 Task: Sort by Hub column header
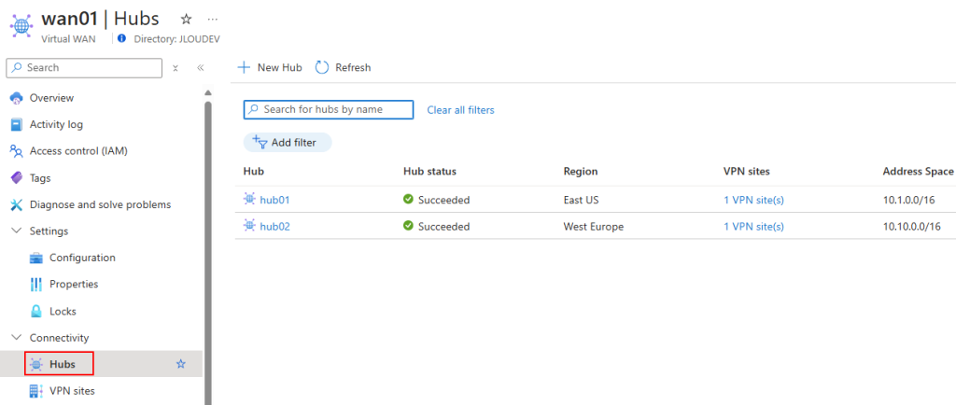[x=254, y=172]
